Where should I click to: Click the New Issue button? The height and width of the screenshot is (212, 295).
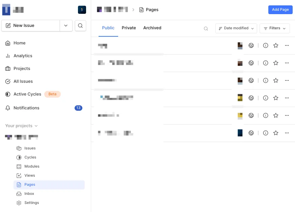[x=30, y=26]
